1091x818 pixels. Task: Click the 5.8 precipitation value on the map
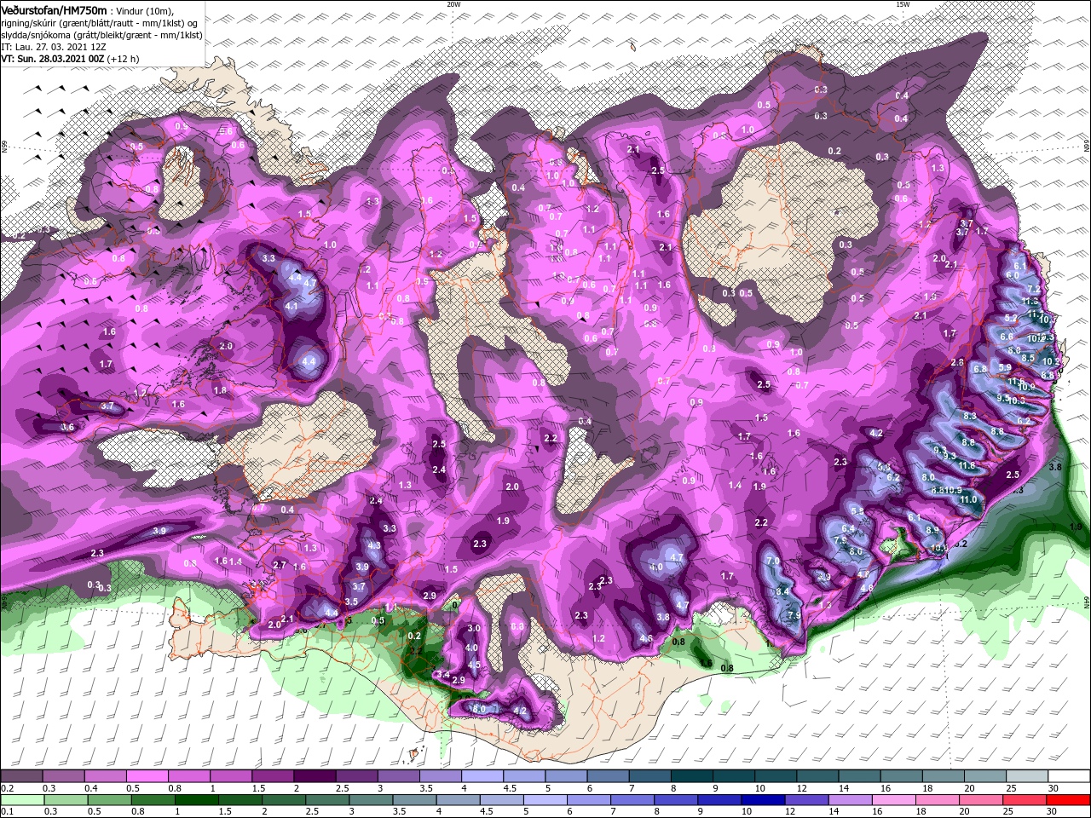coord(857,511)
